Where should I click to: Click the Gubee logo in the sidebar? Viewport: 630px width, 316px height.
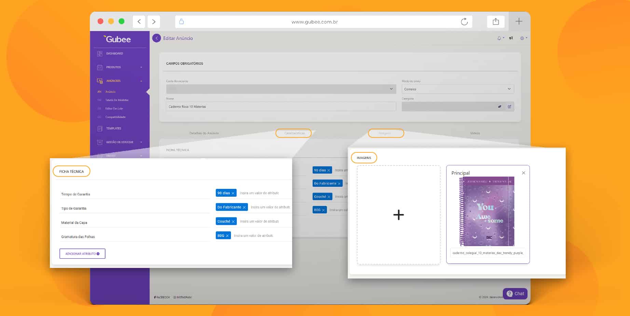(117, 39)
